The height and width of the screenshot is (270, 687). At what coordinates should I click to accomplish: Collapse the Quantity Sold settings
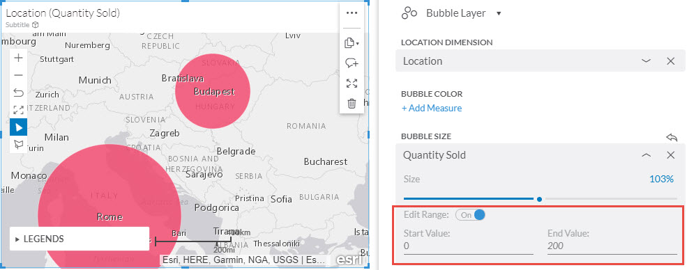pos(647,155)
